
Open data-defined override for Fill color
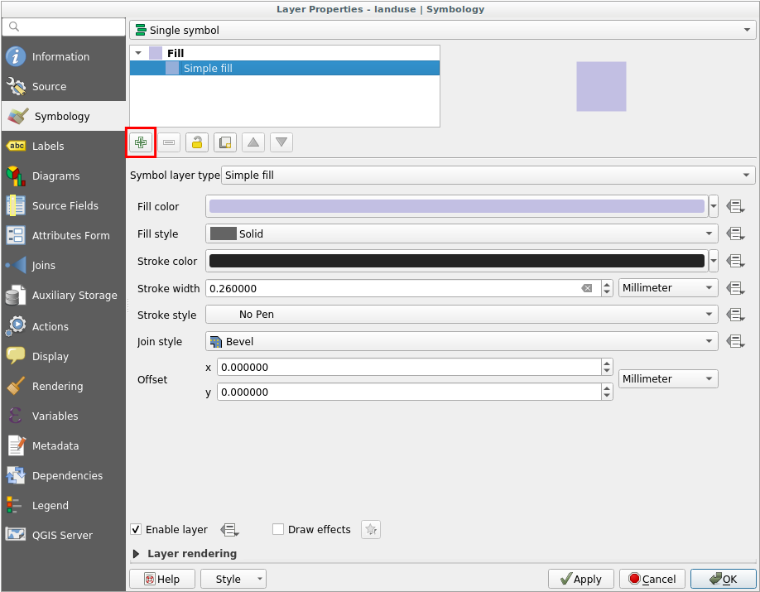(x=735, y=206)
